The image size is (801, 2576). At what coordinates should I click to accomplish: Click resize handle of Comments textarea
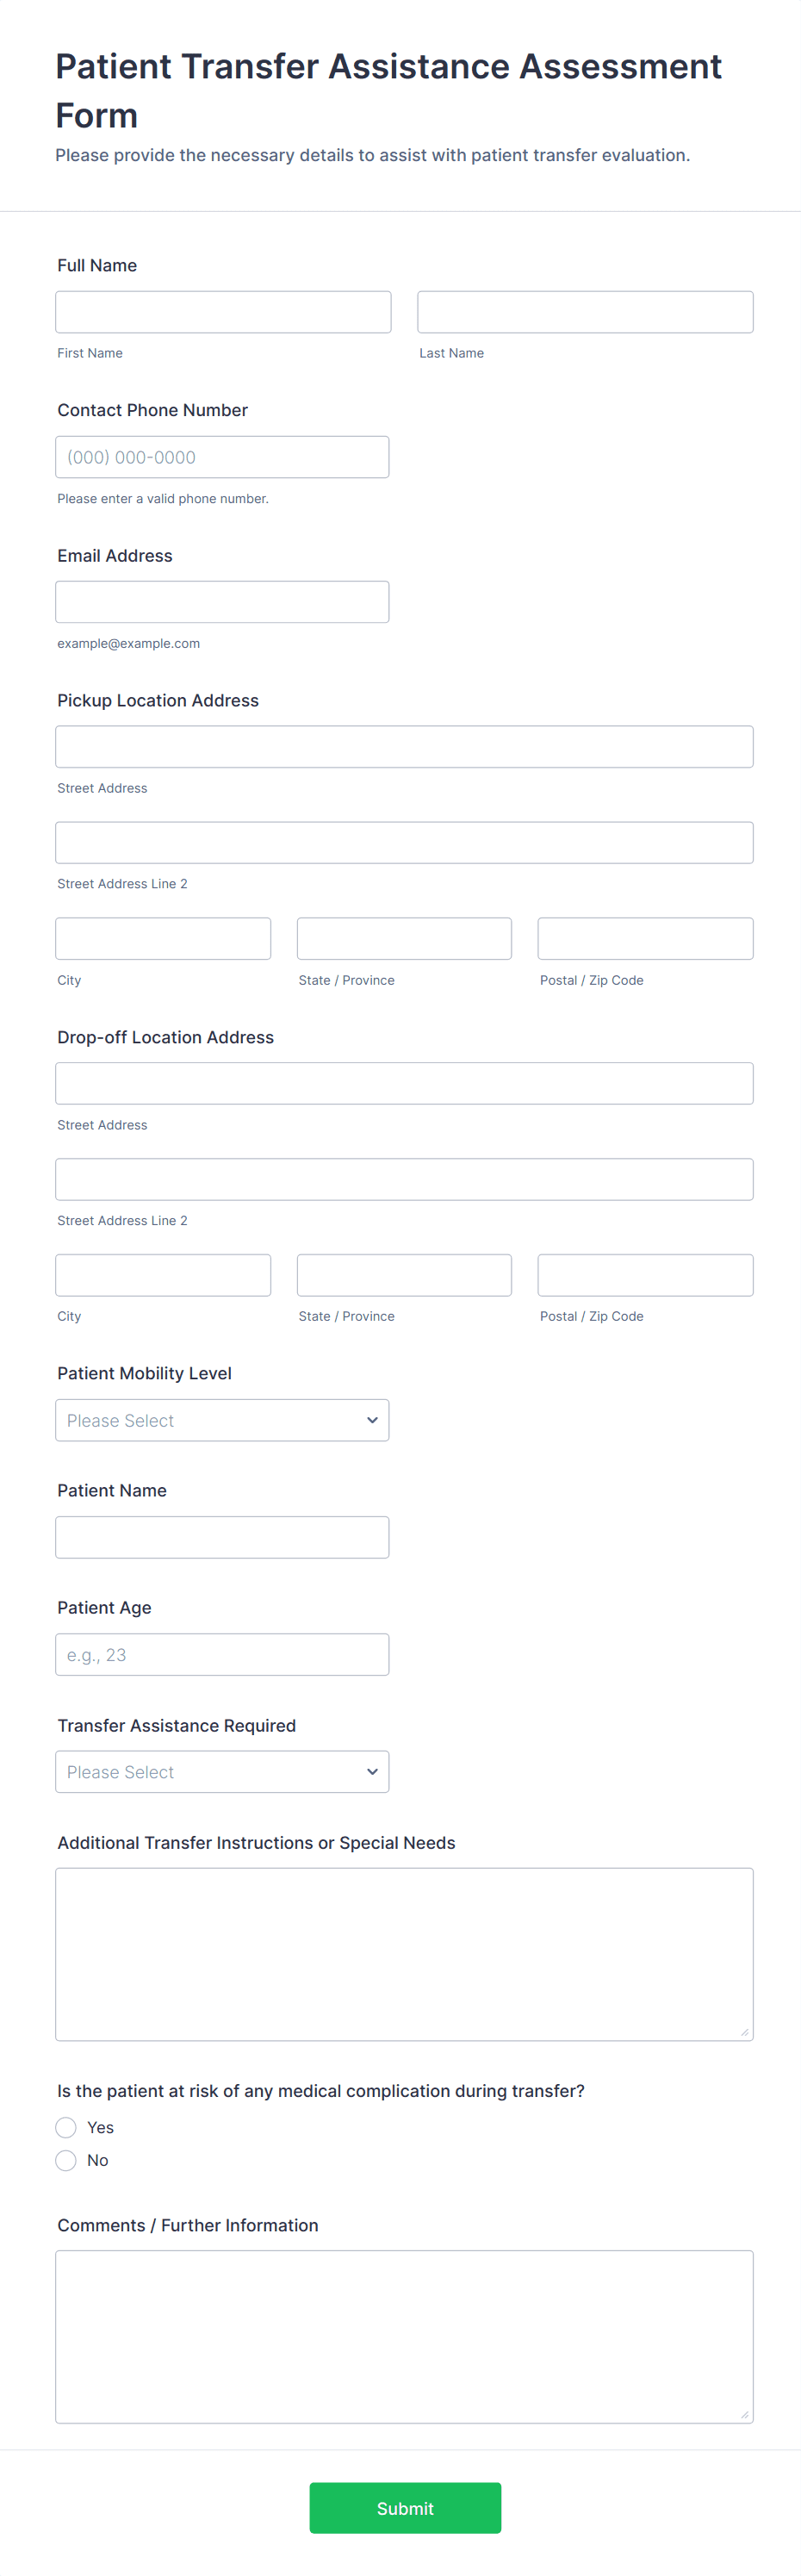pyautogui.click(x=744, y=2414)
